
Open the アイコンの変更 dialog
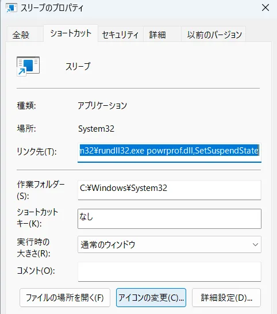(x=151, y=297)
